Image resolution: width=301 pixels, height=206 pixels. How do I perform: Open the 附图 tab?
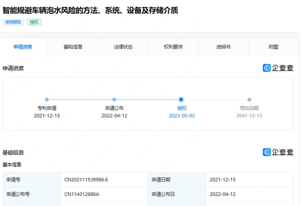click(x=273, y=47)
